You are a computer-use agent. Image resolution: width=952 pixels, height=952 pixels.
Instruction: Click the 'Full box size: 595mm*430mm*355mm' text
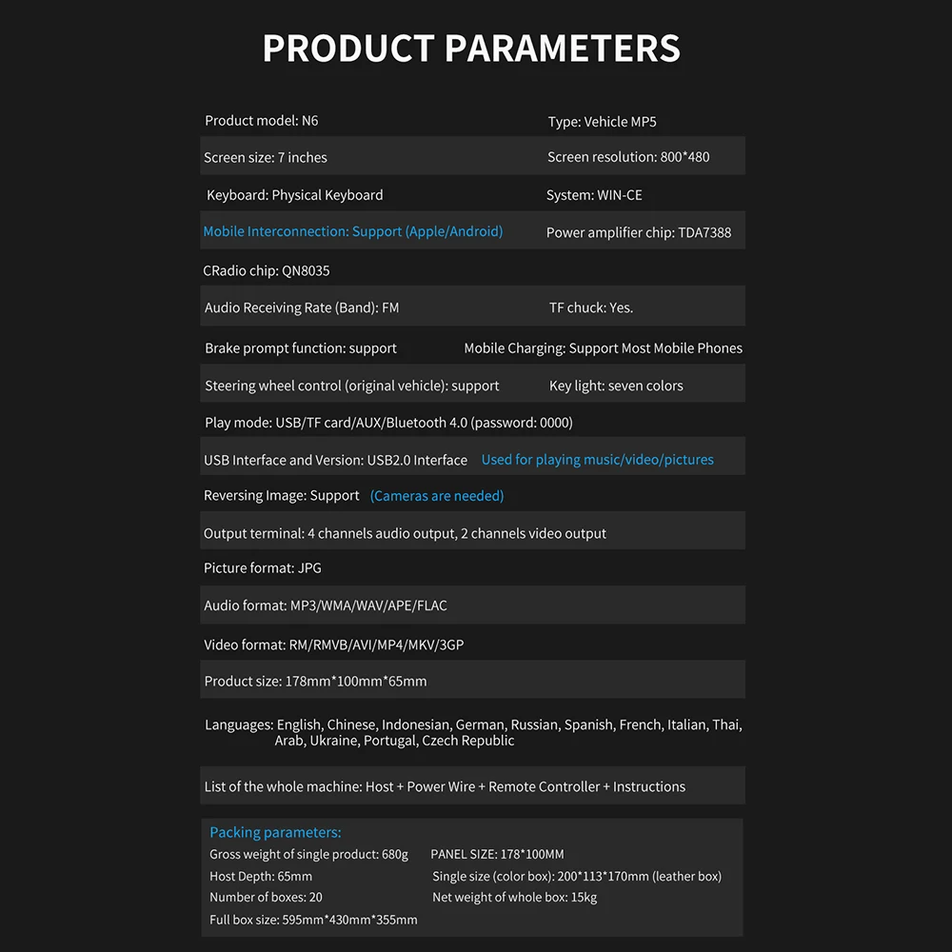pos(313,920)
